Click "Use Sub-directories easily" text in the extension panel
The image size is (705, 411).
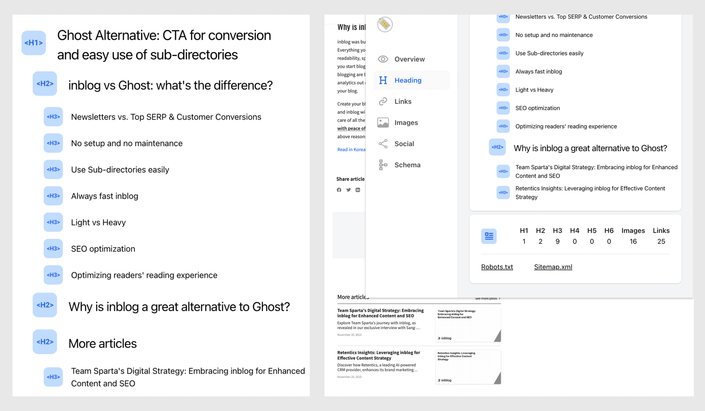(x=549, y=53)
